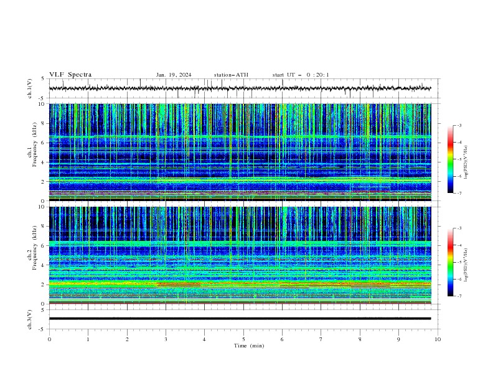493x381 pixels.
Task: Click the "Time (min)" axis title
Action: tap(249, 346)
